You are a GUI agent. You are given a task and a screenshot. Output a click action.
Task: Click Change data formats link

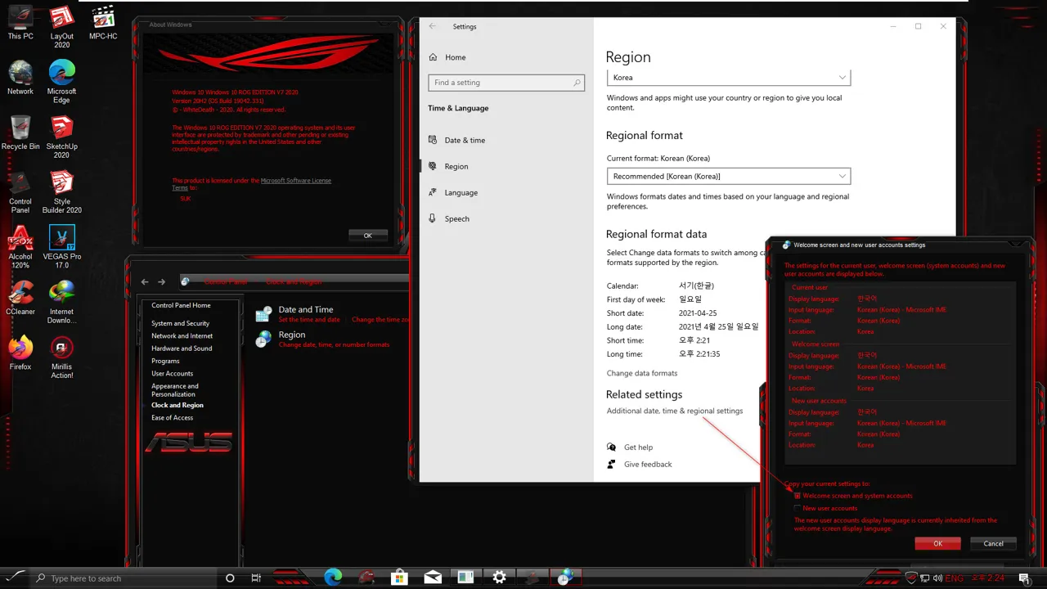[x=642, y=373]
